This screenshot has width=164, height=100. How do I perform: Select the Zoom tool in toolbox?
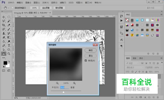pos(9,54)
